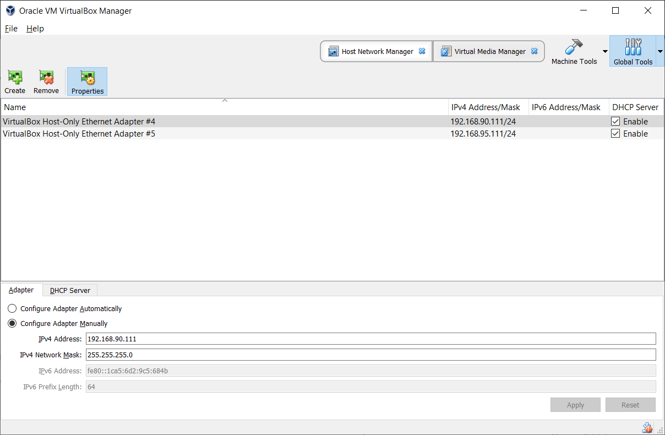Click the VirtualBox logo in title bar
Screen dimensions: 665x435
coord(10,10)
